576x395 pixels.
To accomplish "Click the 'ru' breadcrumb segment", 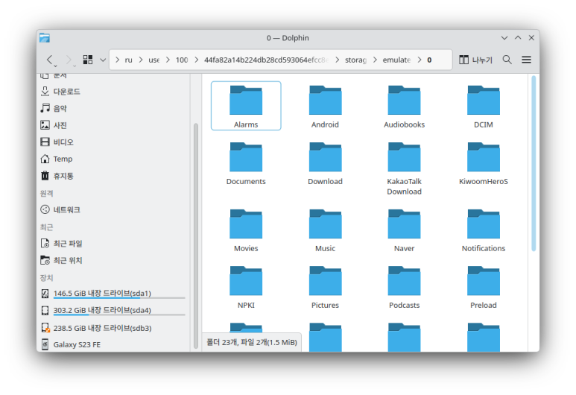I will pos(128,60).
